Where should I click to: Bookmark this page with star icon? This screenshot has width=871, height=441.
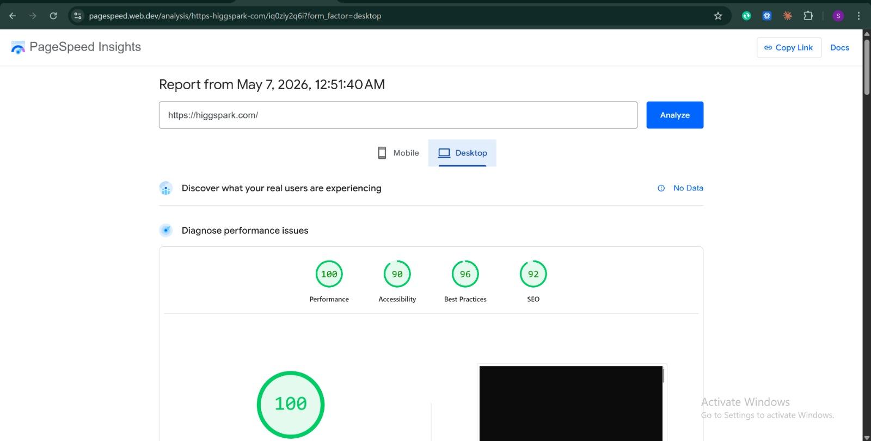coord(718,16)
